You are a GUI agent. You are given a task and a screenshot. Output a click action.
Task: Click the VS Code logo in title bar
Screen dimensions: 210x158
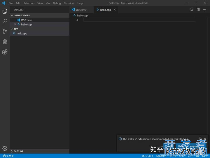pyautogui.click(x=3, y=3)
